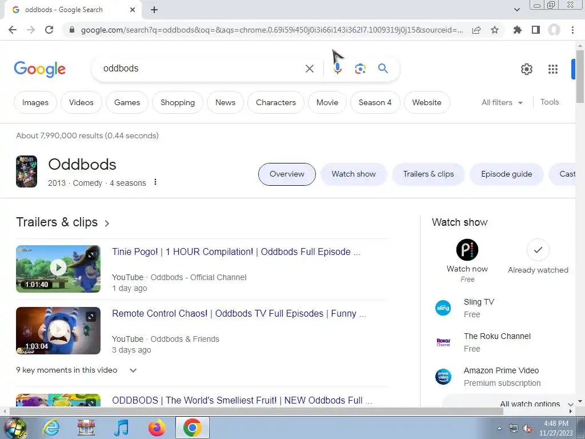
Task: Select the News filter chip
Action: pos(225,102)
